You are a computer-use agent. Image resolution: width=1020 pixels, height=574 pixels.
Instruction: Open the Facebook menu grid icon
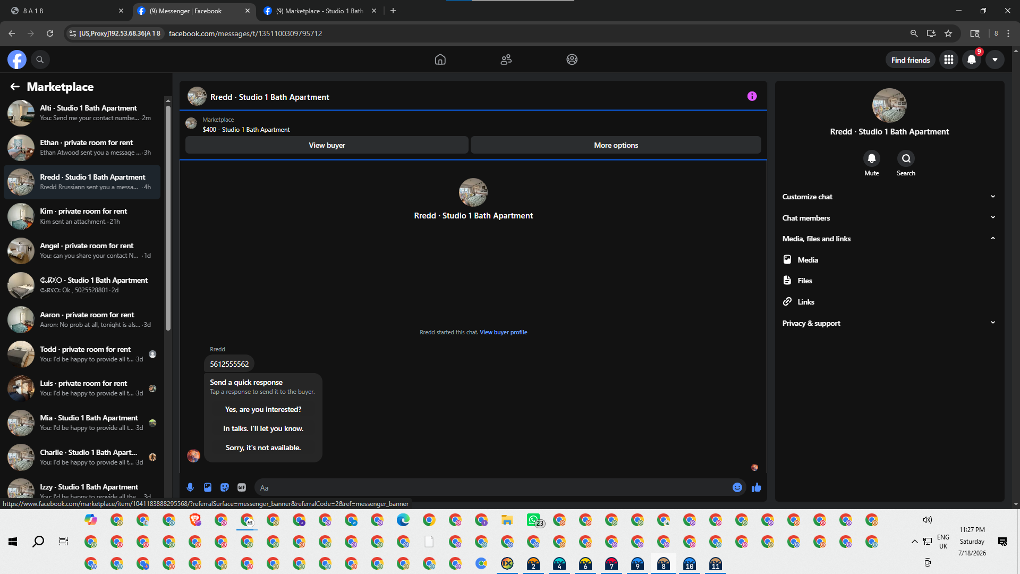point(949,60)
